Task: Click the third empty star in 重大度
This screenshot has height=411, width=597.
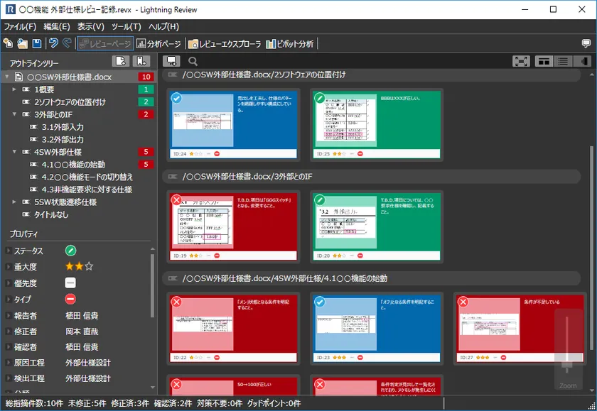Action: [x=89, y=267]
